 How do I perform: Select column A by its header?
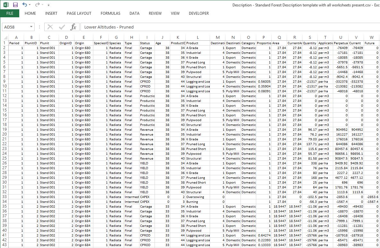[16, 37]
